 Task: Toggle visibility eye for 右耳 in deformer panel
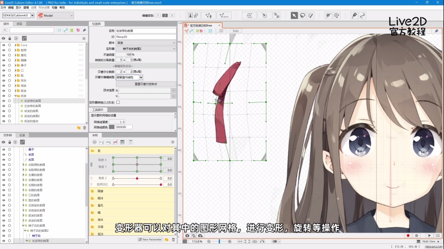4,154
